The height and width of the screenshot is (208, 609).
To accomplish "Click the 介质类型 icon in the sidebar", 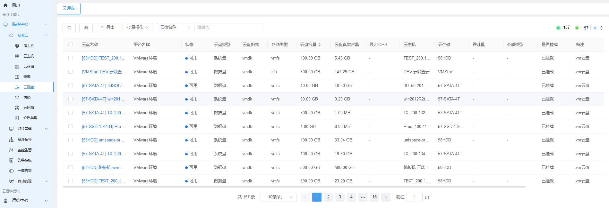I will 17,118.
